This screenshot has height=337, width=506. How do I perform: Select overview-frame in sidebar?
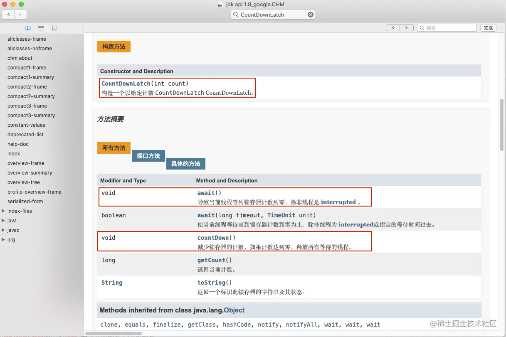coord(26,163)
